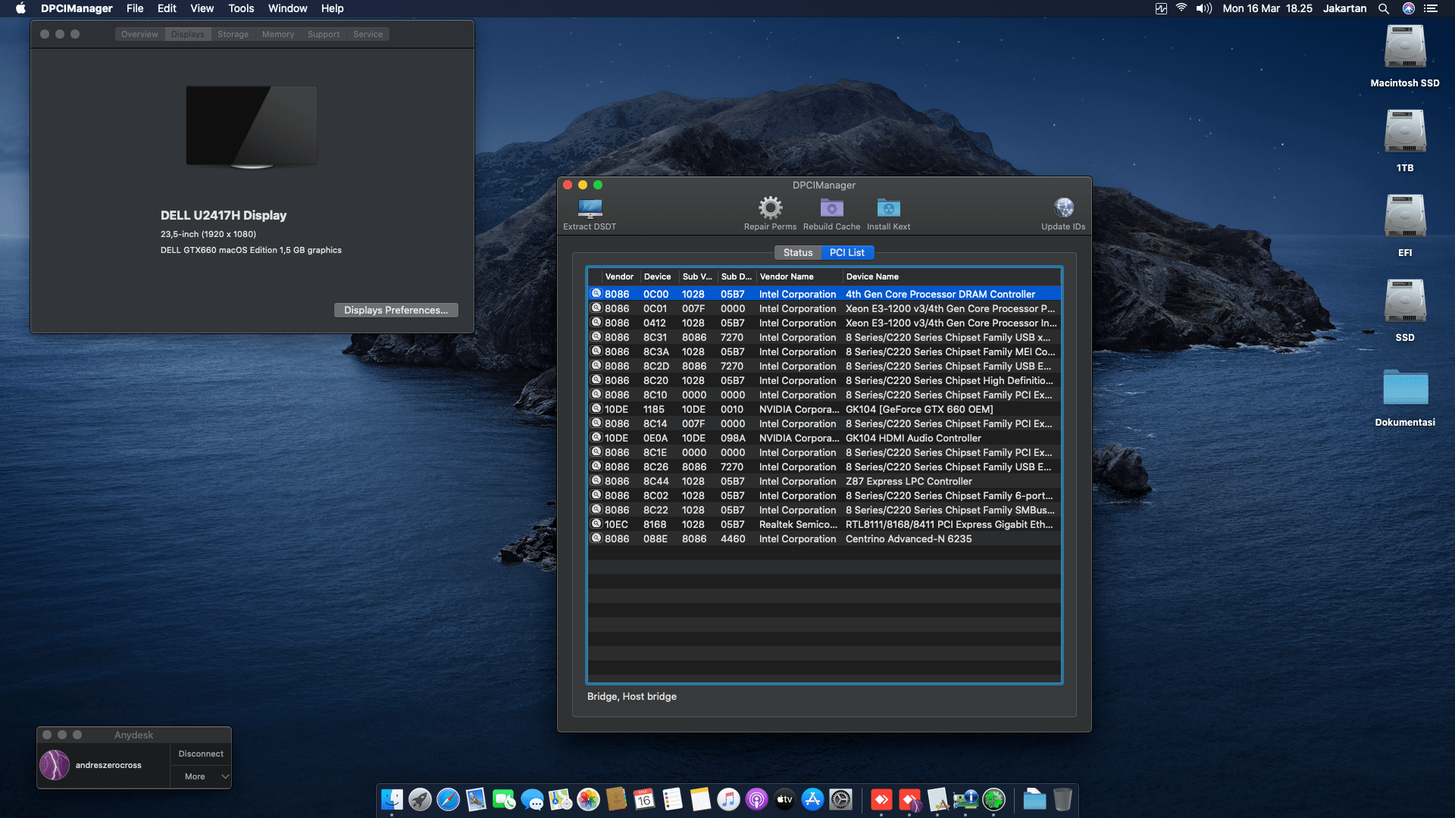This screenshot has width=1455, height=818.
Task: Click the Siri icon in the menu bar
Action: (x=1408, y=8)
